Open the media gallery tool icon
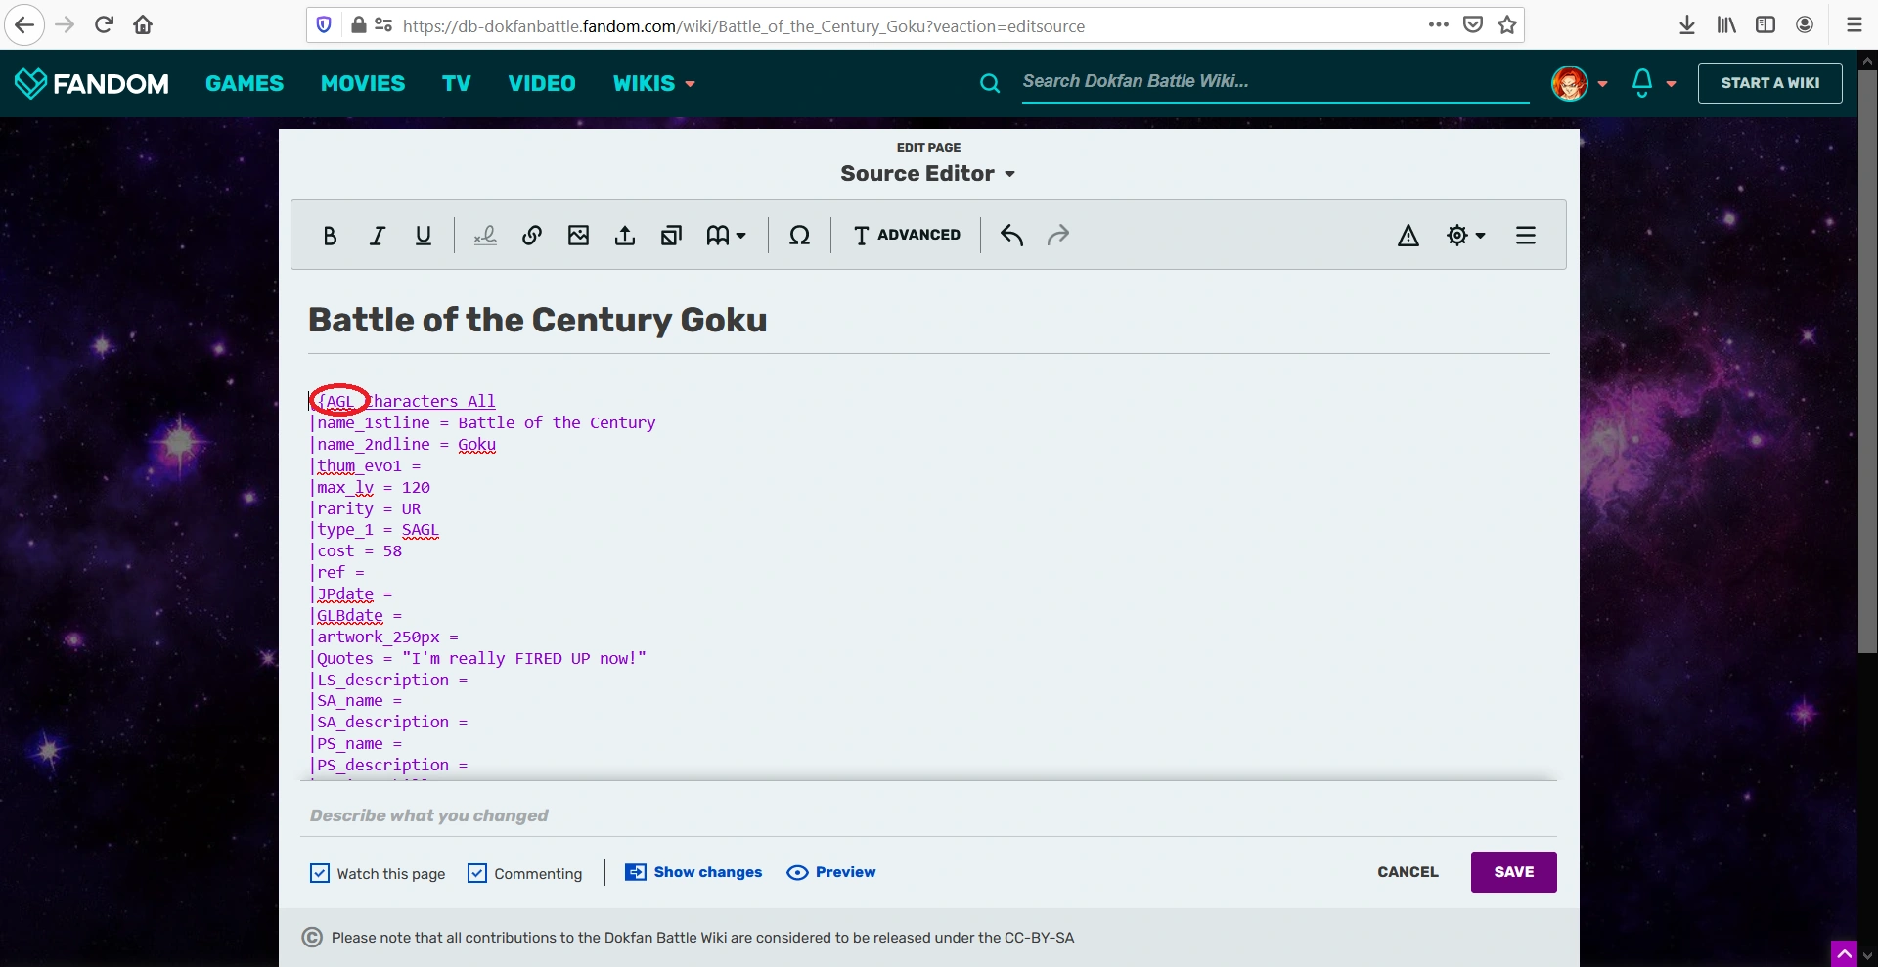 671,236
